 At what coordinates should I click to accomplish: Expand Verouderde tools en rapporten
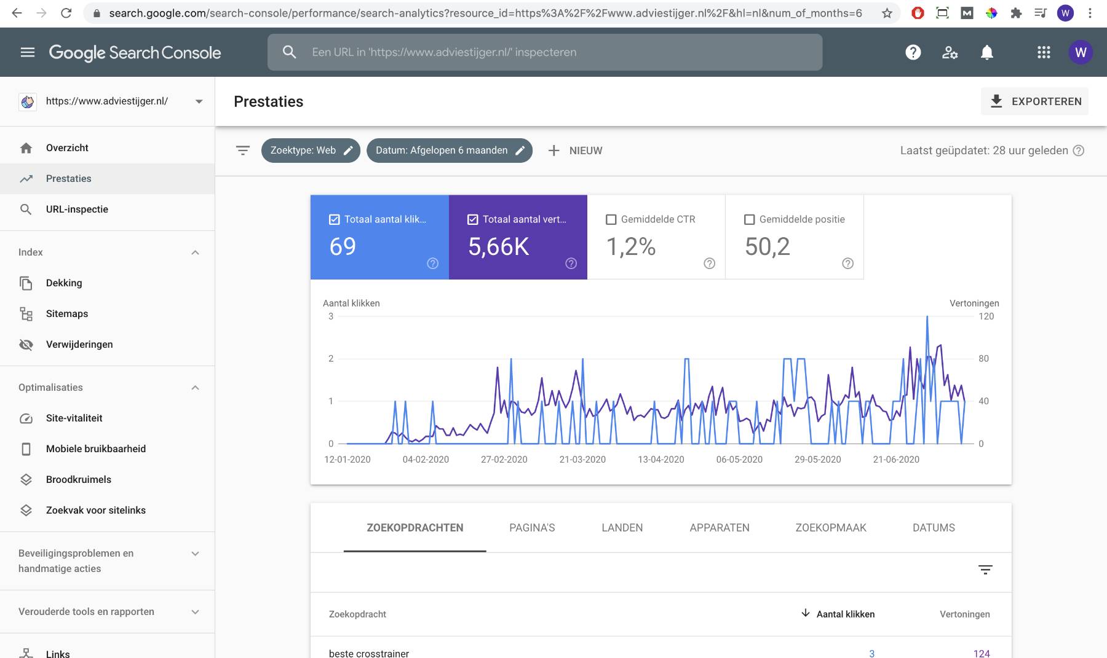[195, 612]
